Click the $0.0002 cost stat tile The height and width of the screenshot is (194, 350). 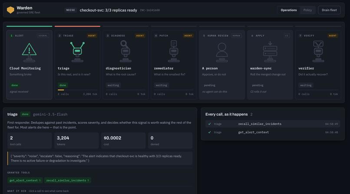tap(123, 141)
